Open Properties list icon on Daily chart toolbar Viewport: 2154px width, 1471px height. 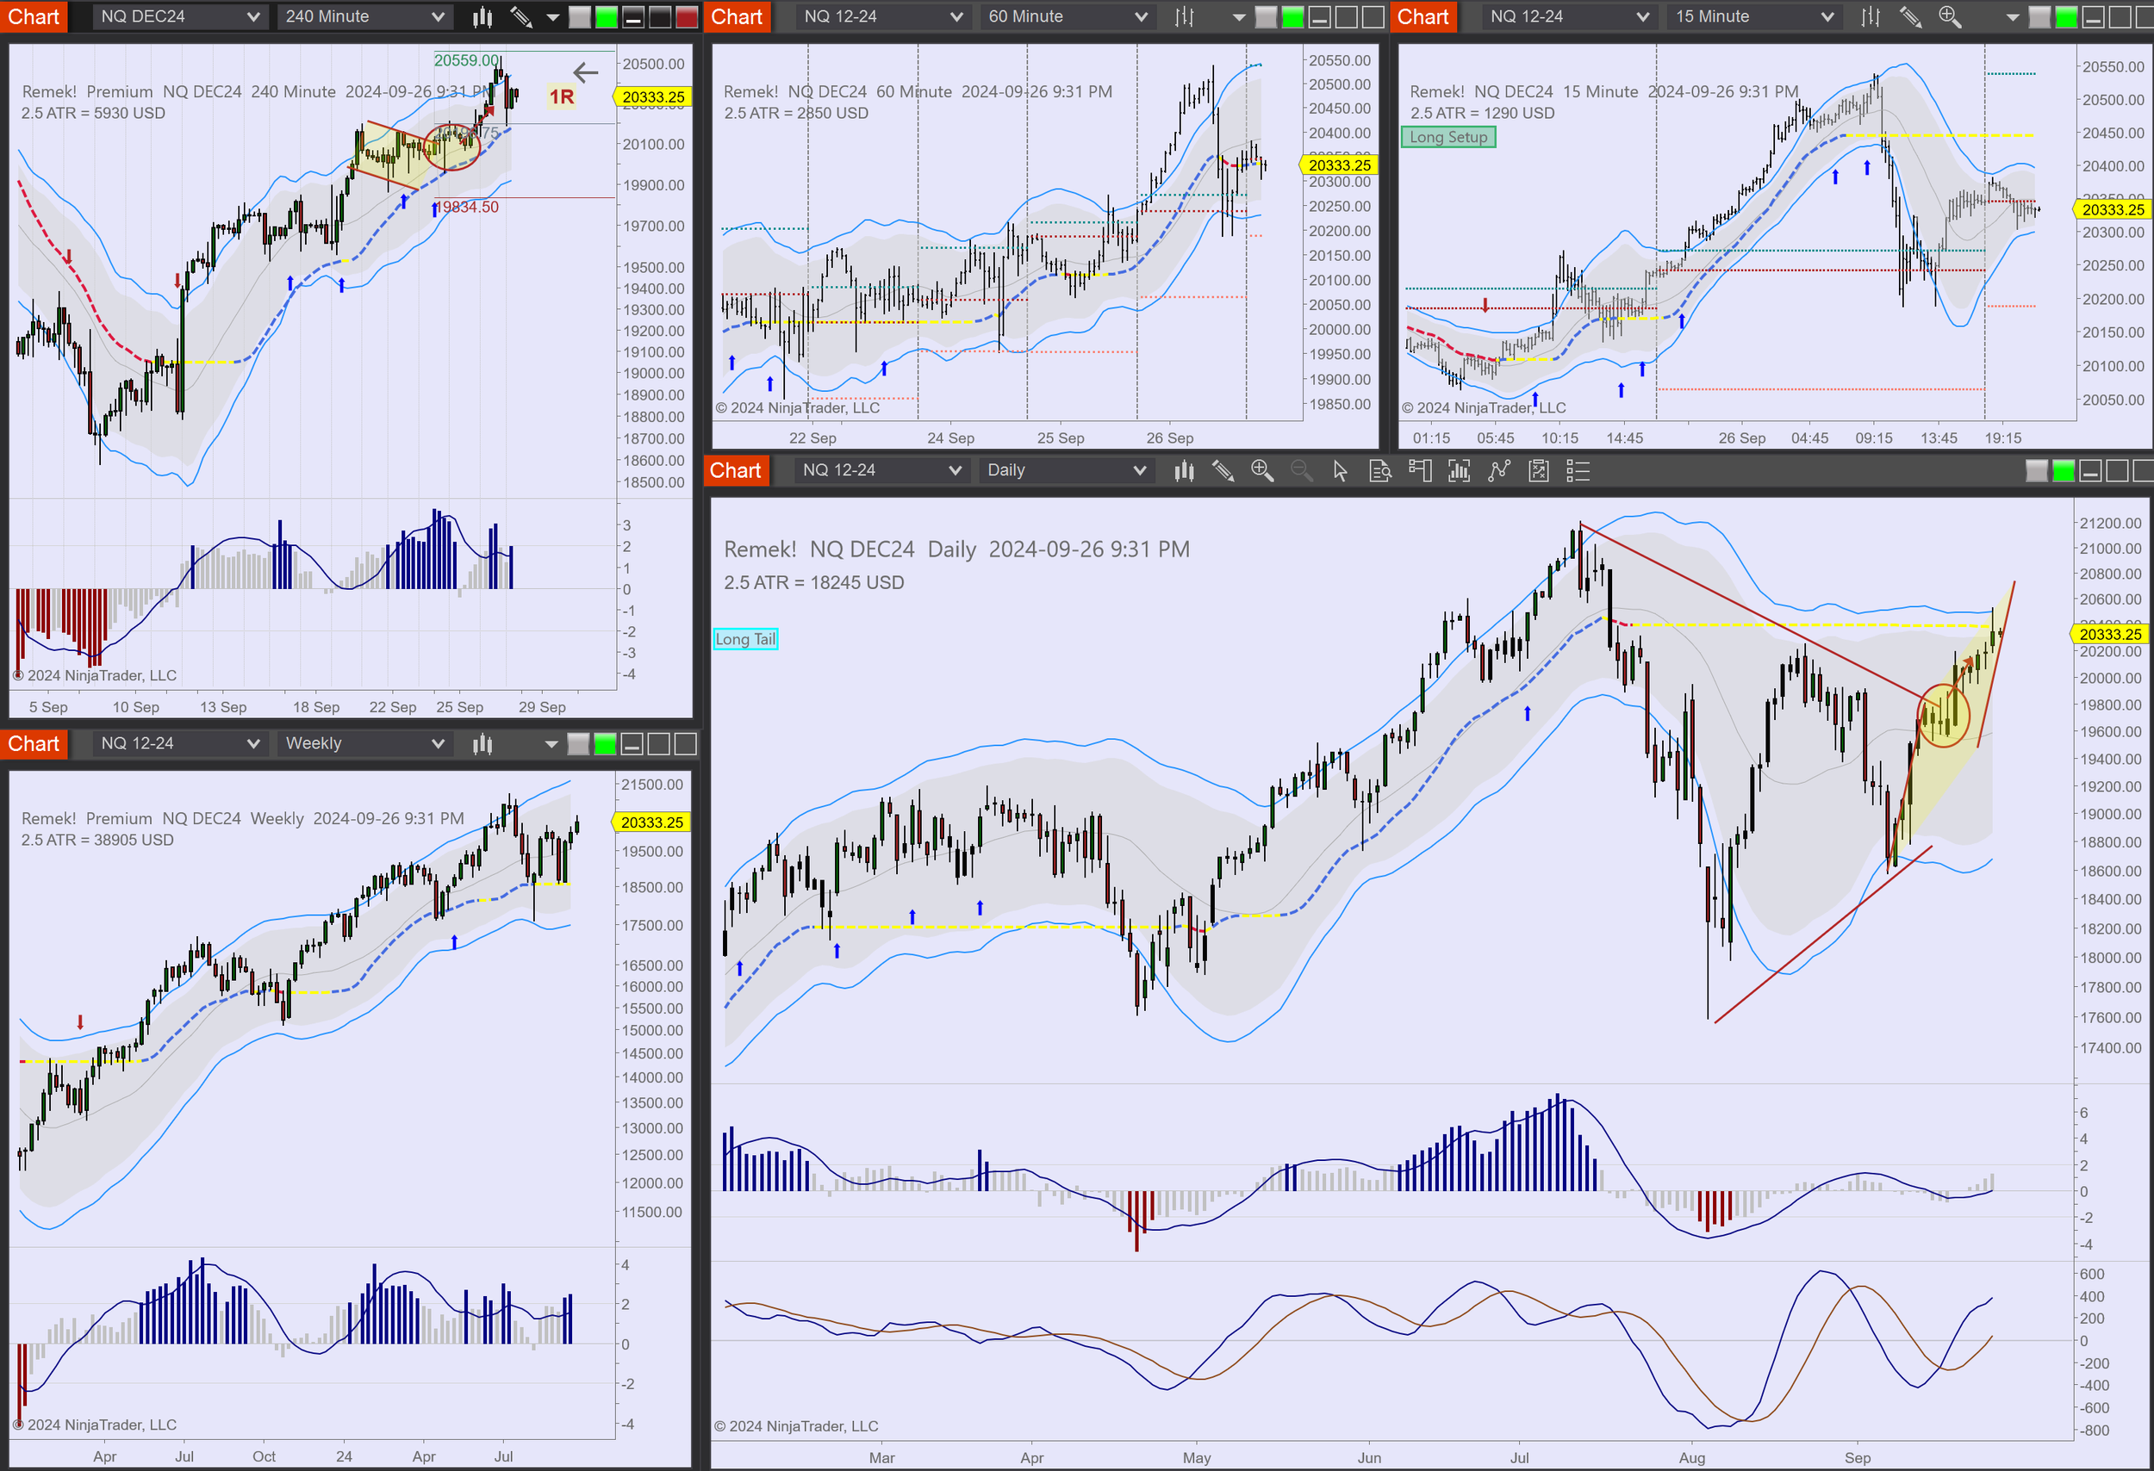[1578, 470]
